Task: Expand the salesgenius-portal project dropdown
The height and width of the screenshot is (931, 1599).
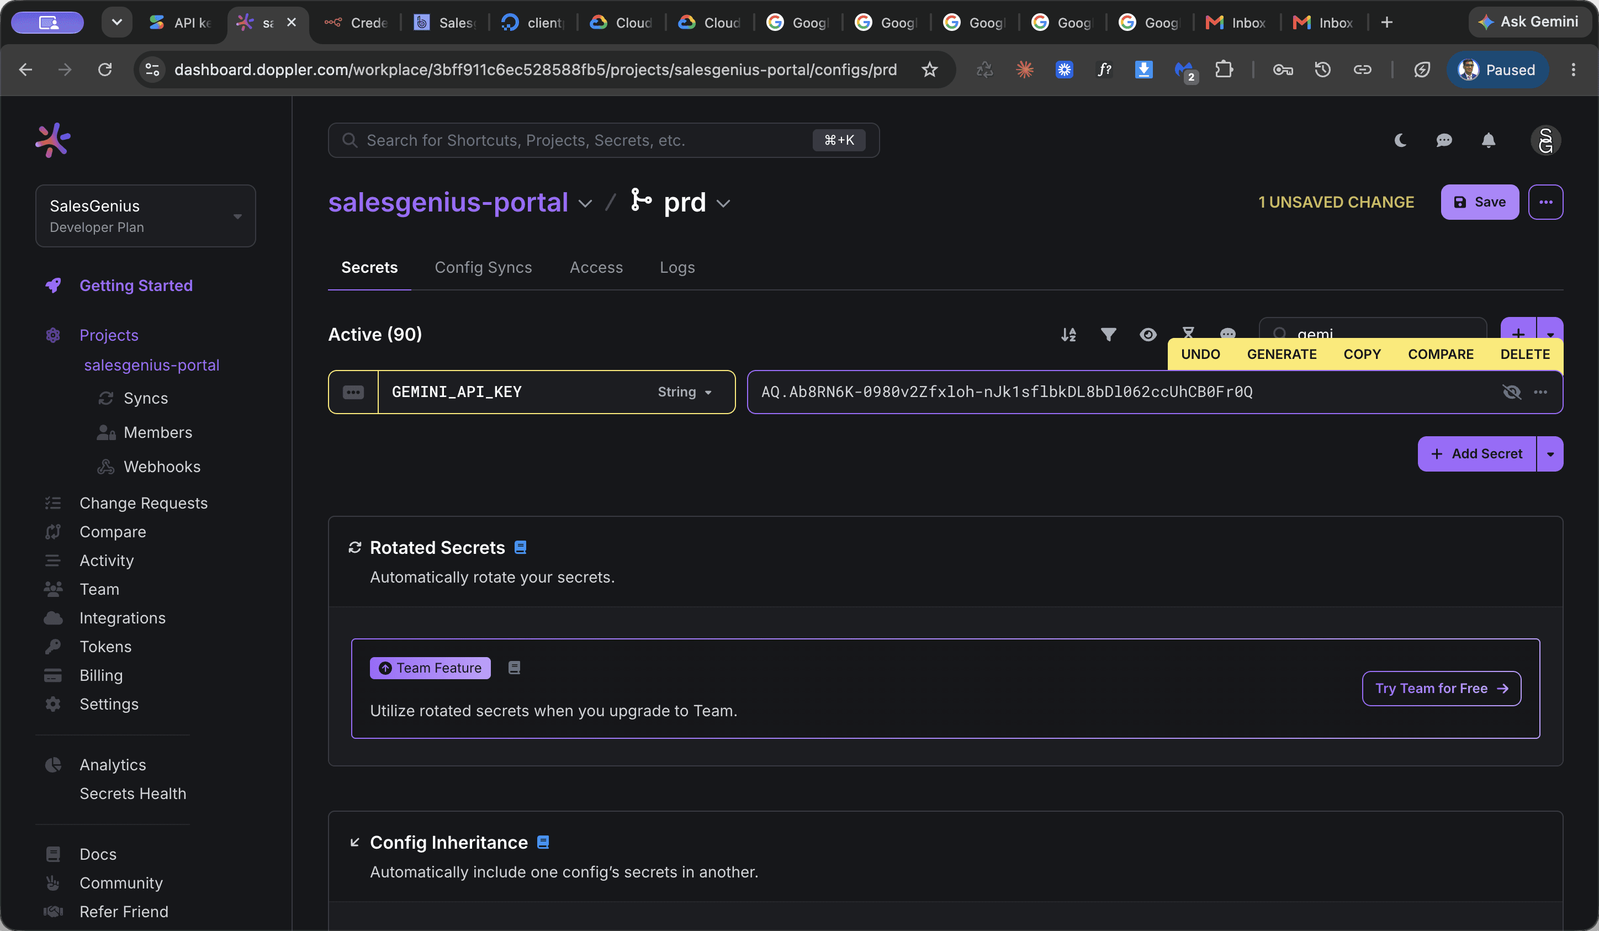Action: (586, 203)
